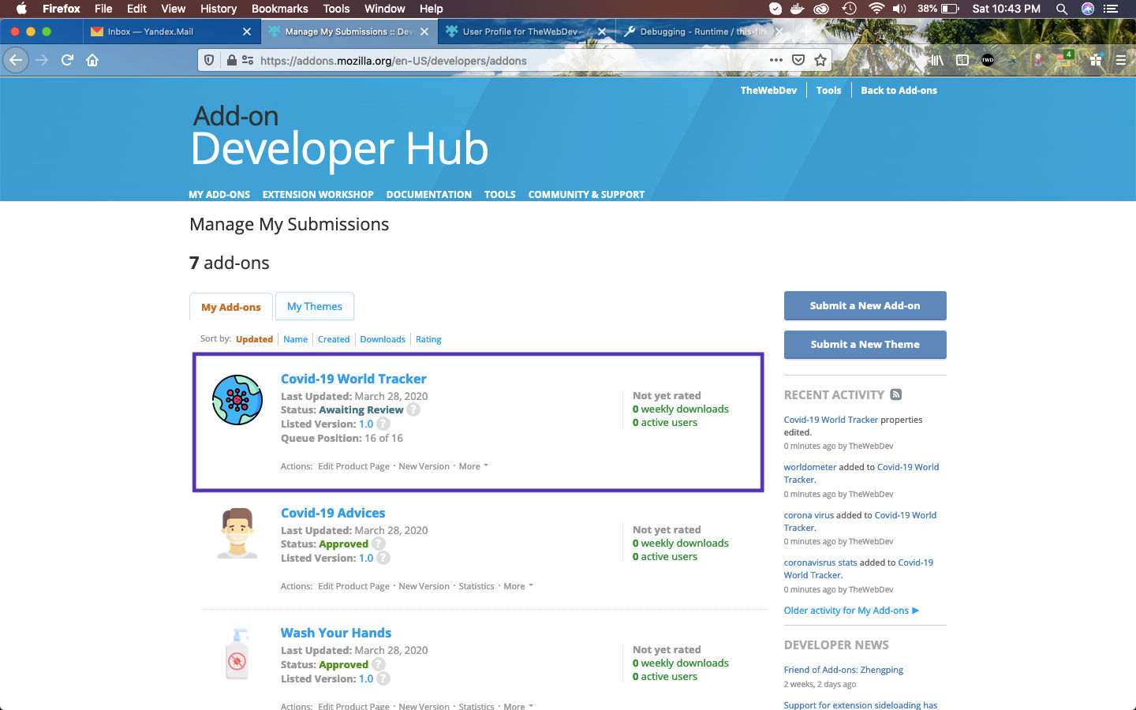This screenshot has width=1136, height=710.
Task: Show help for Covid-19 World Tracker listed version
Action: (x=383, y=424)
